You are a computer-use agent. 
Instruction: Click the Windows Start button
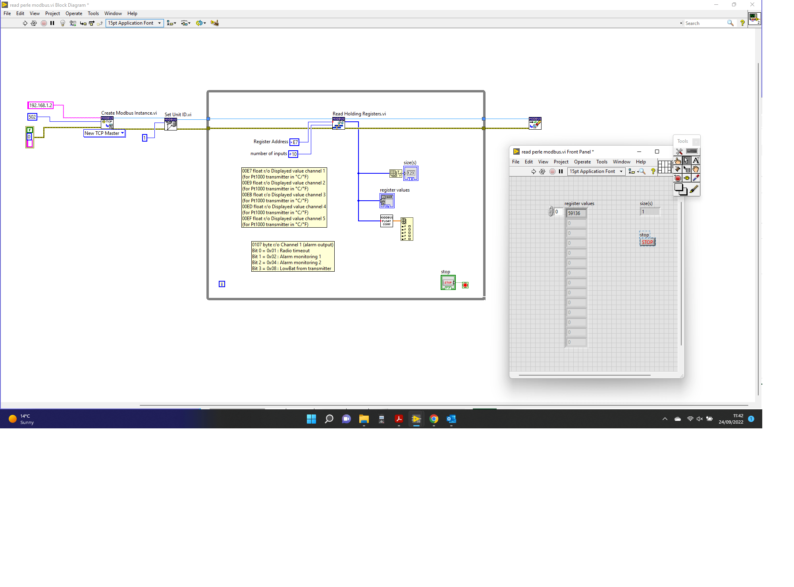point(312,419)
